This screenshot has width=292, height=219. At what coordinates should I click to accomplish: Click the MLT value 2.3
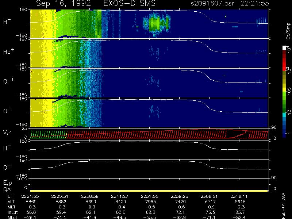coord(241,207)
